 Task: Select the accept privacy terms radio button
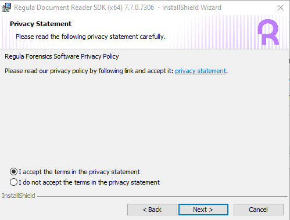coord(13,172)
